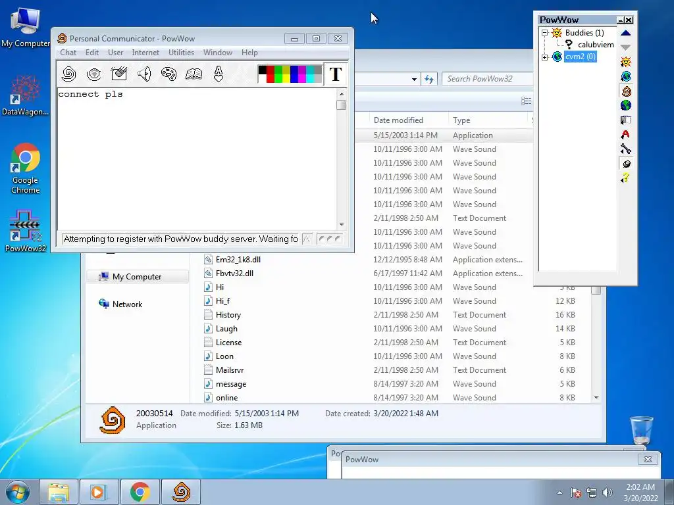Collapse the Buddies tree node

[x=544, y=33]
